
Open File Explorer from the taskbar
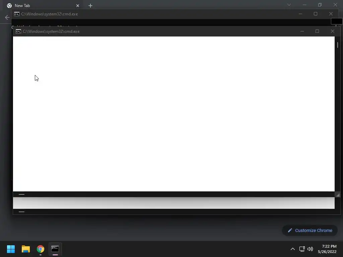(x=25, y=249)
